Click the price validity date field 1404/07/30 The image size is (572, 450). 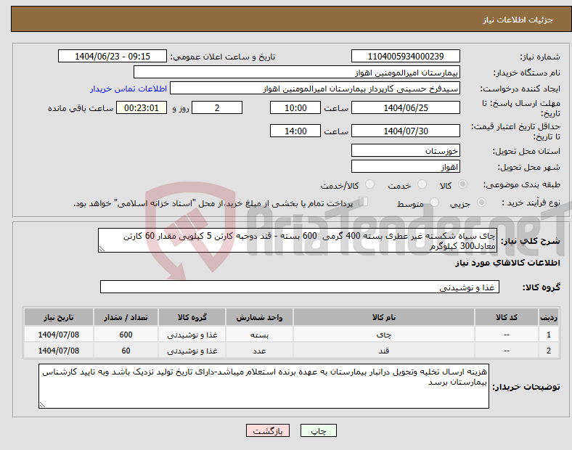coord(405,131)
